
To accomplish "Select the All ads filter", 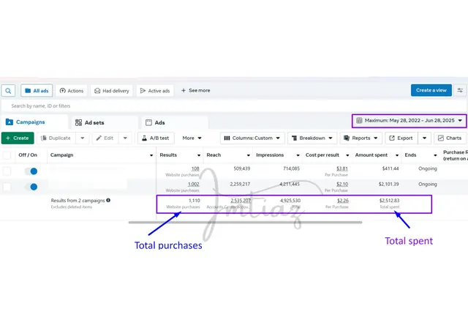I will tap(37, 91).
